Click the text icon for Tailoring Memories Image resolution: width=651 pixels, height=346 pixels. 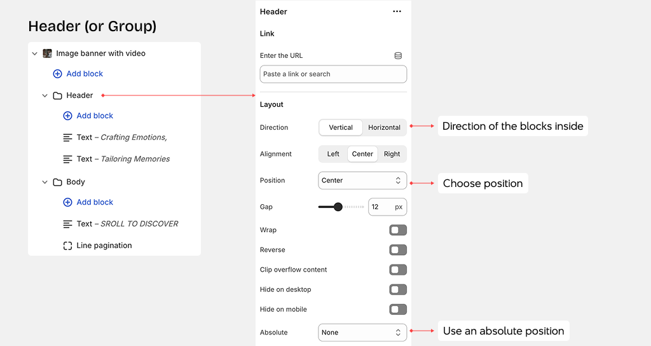pos(67,159)
